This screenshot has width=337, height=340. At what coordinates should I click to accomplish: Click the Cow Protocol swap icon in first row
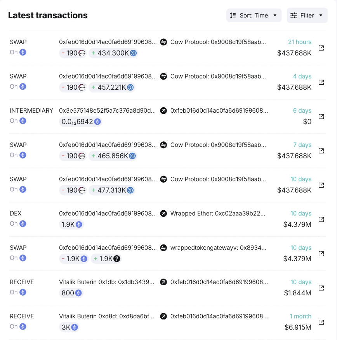pos(163,42)
